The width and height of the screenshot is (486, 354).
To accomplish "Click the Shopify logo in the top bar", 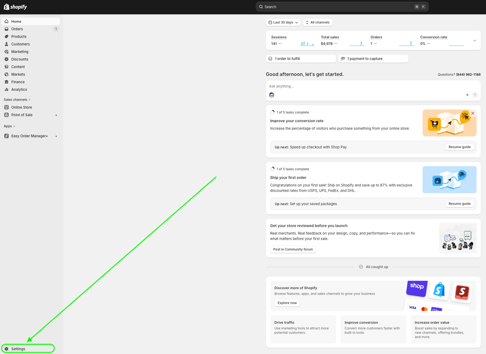I will click(15, 7).
